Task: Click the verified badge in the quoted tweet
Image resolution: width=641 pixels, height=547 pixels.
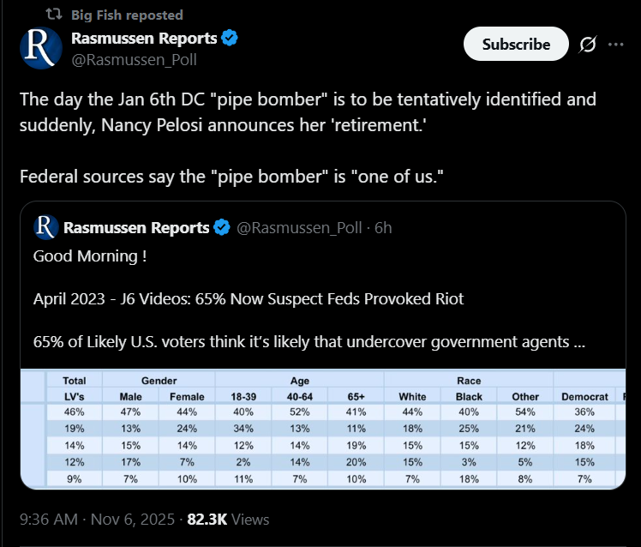Action: click(x=222, y=227)
